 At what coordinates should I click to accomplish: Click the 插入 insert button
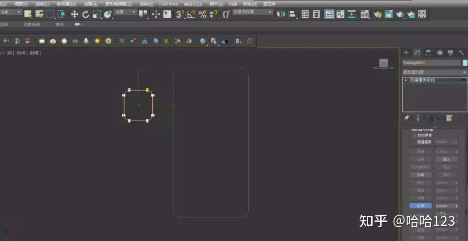446,159
